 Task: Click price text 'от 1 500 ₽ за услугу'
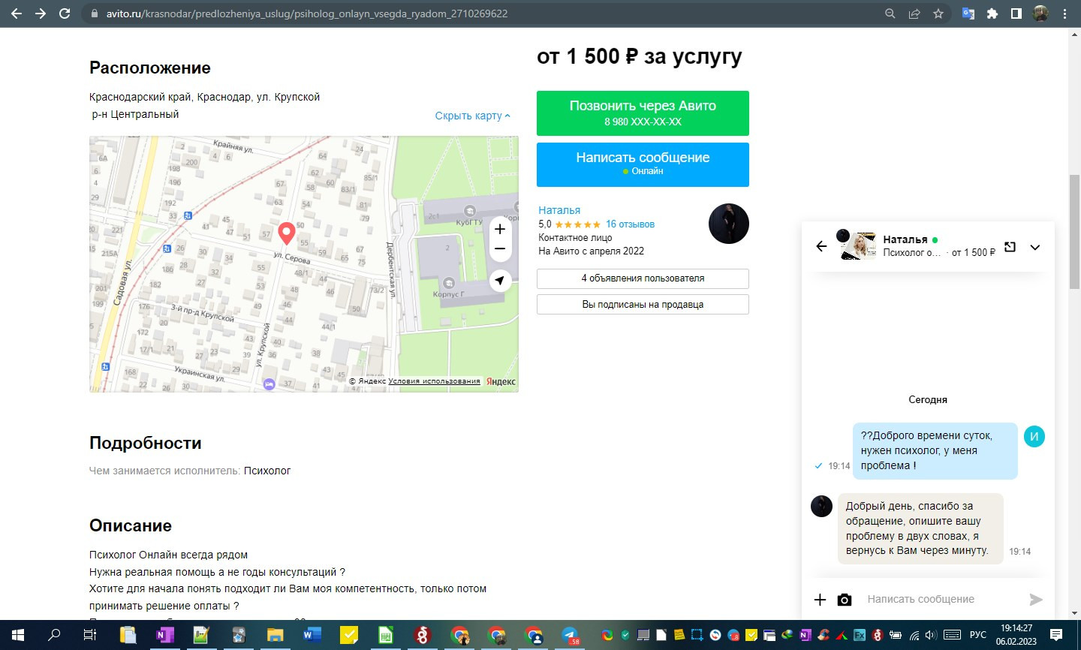point(639,56)
